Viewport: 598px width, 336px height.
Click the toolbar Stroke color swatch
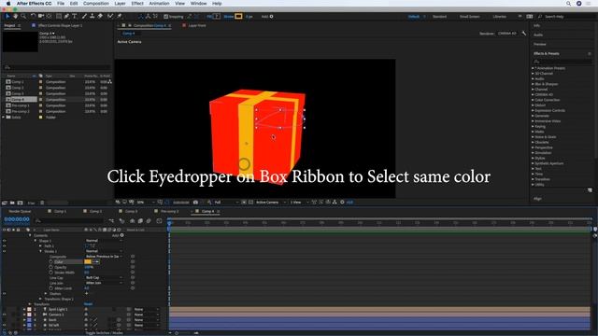[238, 17]
